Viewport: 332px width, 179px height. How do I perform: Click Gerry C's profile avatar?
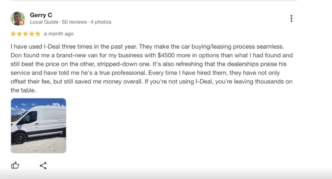point(17,18)
